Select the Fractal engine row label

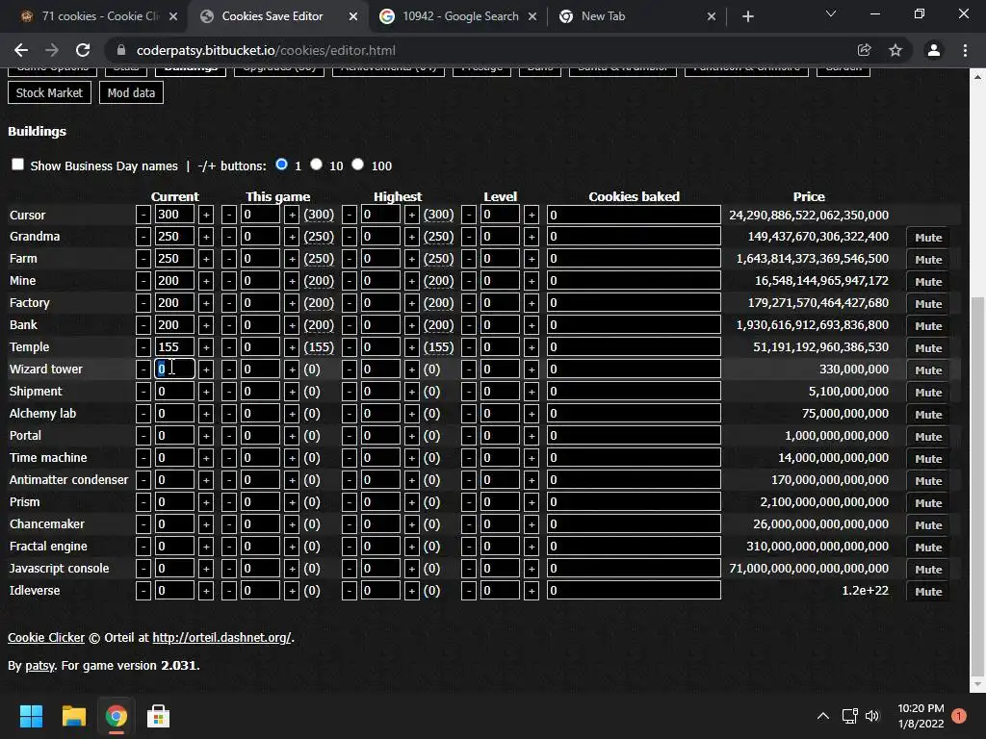click(x=48, y=547)
